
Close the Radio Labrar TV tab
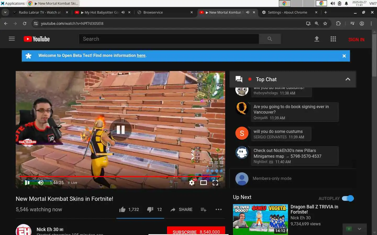point(67,12)
